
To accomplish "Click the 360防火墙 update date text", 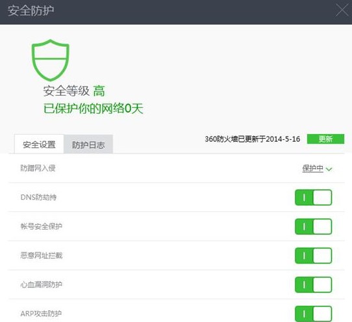I will tap(253, 139).
